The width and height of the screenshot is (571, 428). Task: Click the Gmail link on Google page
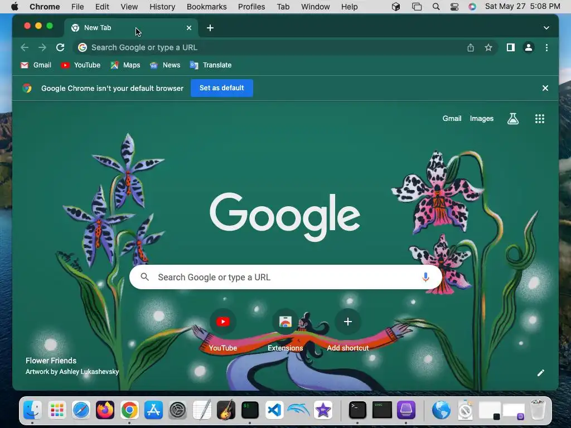(452, 119)
